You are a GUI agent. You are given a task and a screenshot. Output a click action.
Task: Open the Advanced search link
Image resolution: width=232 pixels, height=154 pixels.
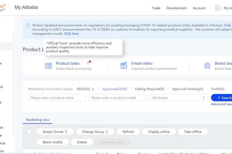click(x=221, y=104)
